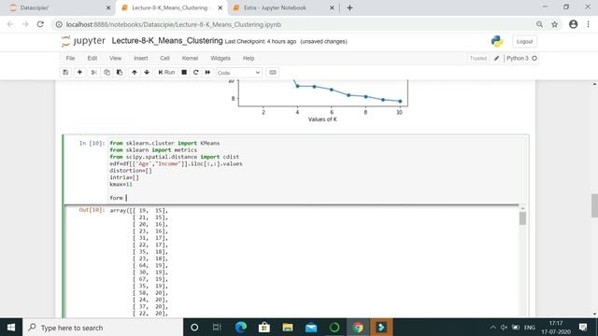Click the taskbar search box

coord(103,328)
